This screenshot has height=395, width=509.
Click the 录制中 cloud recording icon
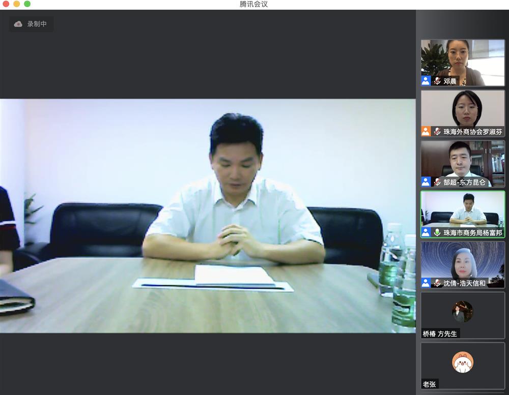[18, 24]
